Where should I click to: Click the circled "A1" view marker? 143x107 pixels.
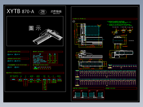[74, 21]
